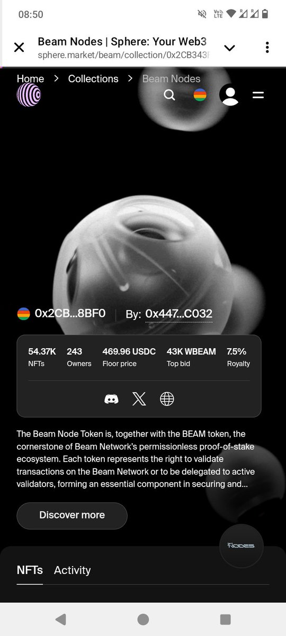Tap the Android back navigation button

[x=61, y=619]
